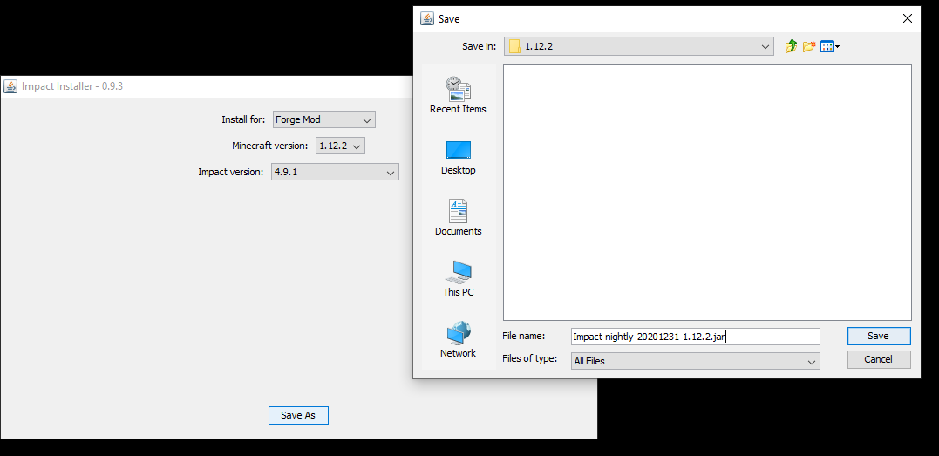The height and width of the screenshot is (456, 939).
Task: Expand the Impact version dropdown
Action: pos(335,172)
